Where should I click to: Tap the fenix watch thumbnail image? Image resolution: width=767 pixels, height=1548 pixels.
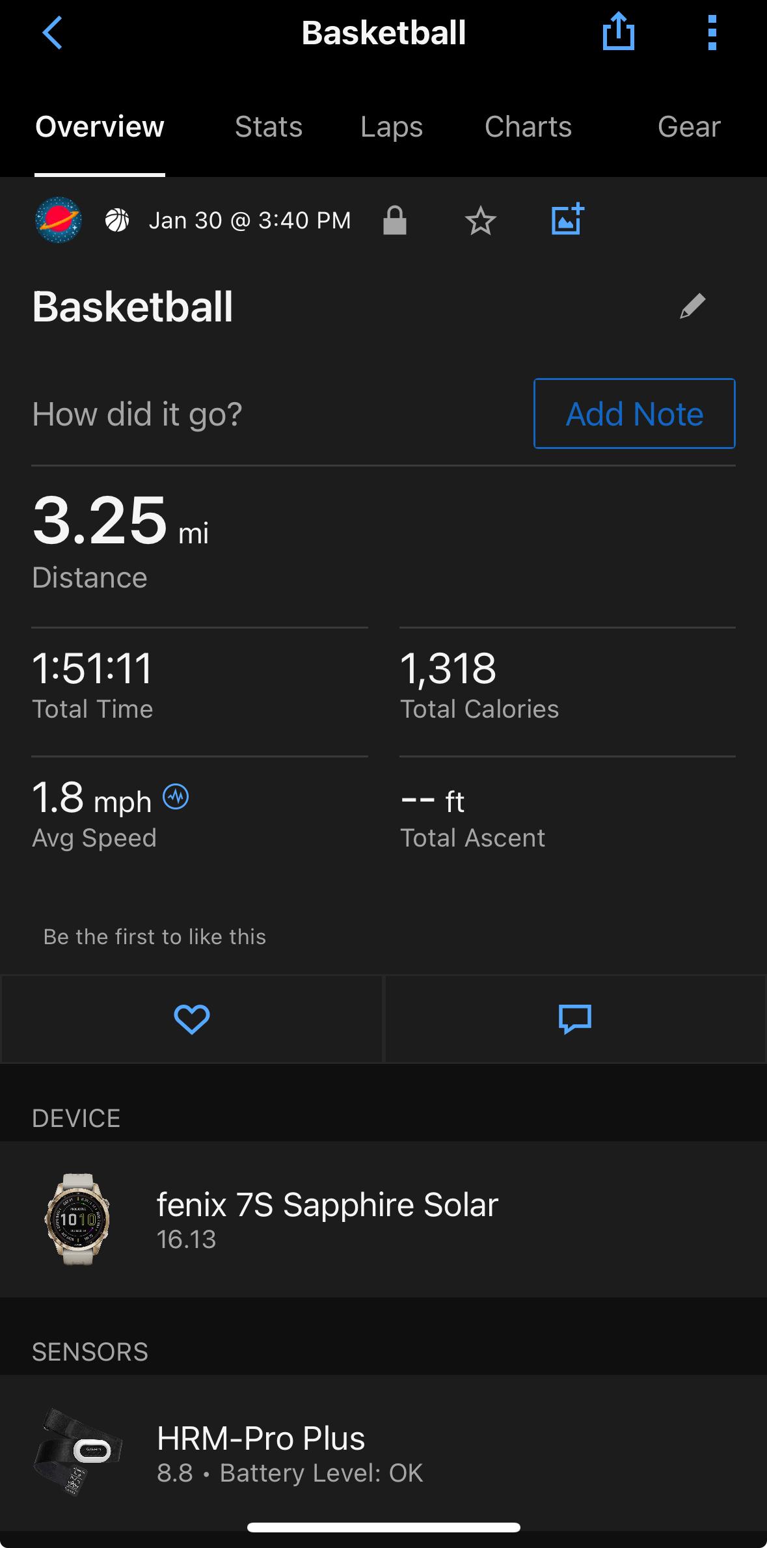tap(77, 1219)
